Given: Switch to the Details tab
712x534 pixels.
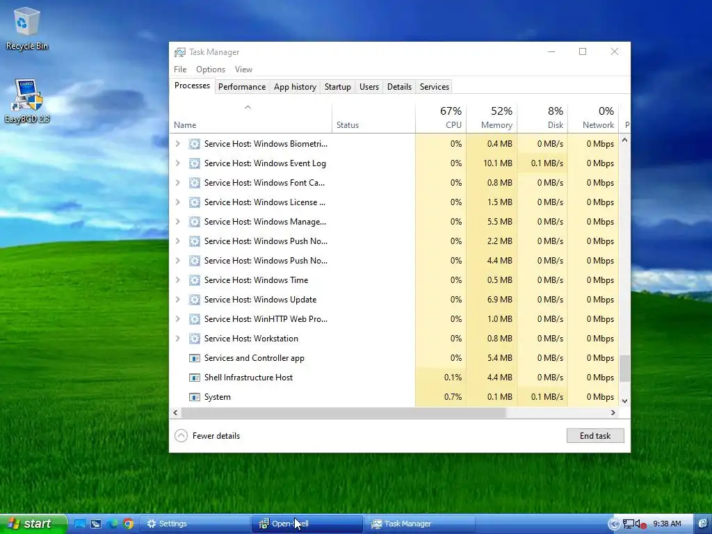Looking at the screenshot, I should click(x=399, y=87).
